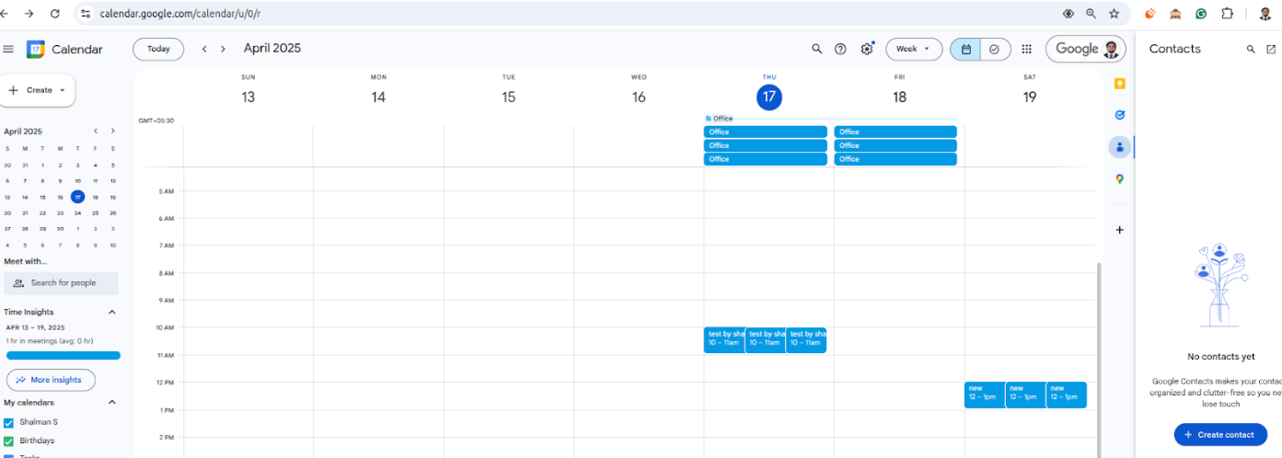Open the Support help icon
This screenshot has height=458, width=1282.
(840, 50)
